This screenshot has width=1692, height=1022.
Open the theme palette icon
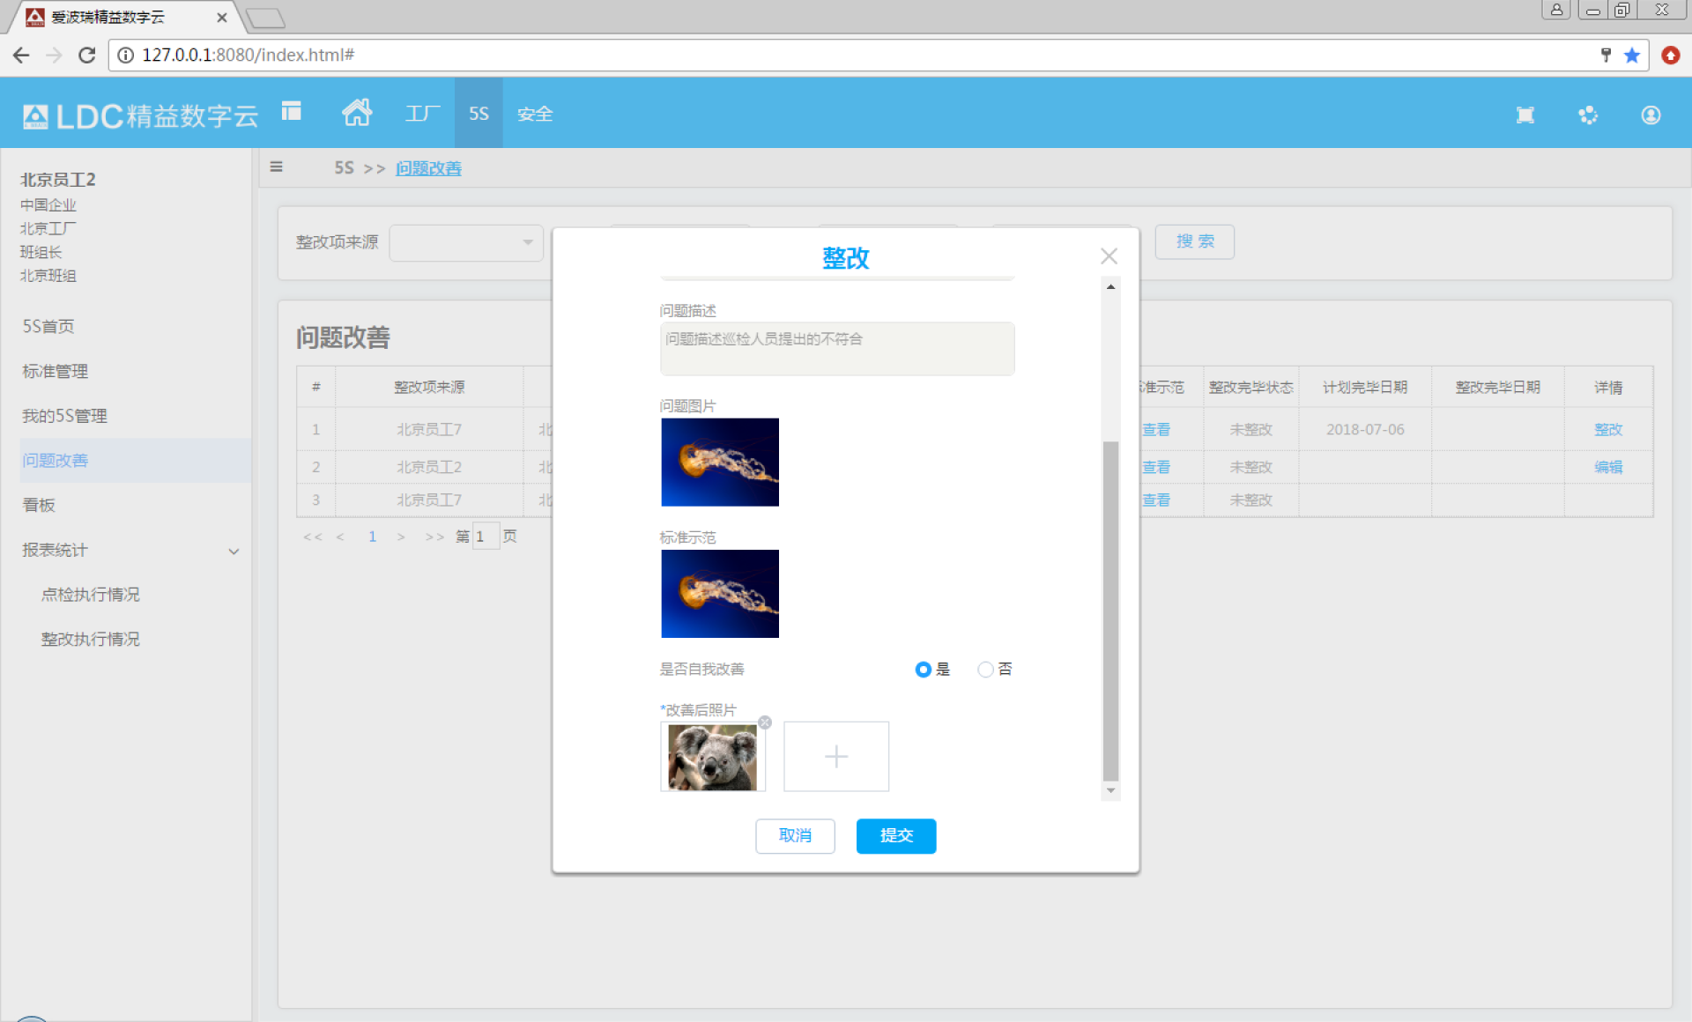[x=1587, y=115]
